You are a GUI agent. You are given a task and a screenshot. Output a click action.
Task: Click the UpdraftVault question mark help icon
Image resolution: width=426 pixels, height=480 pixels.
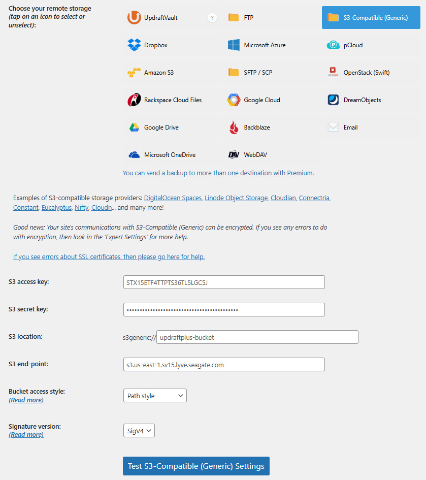click(212, 18)
